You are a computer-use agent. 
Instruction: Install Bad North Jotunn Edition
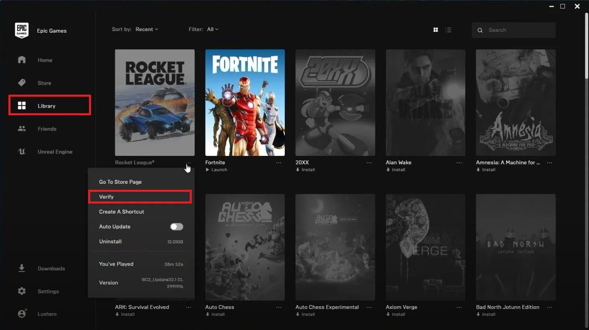[486, 314]
